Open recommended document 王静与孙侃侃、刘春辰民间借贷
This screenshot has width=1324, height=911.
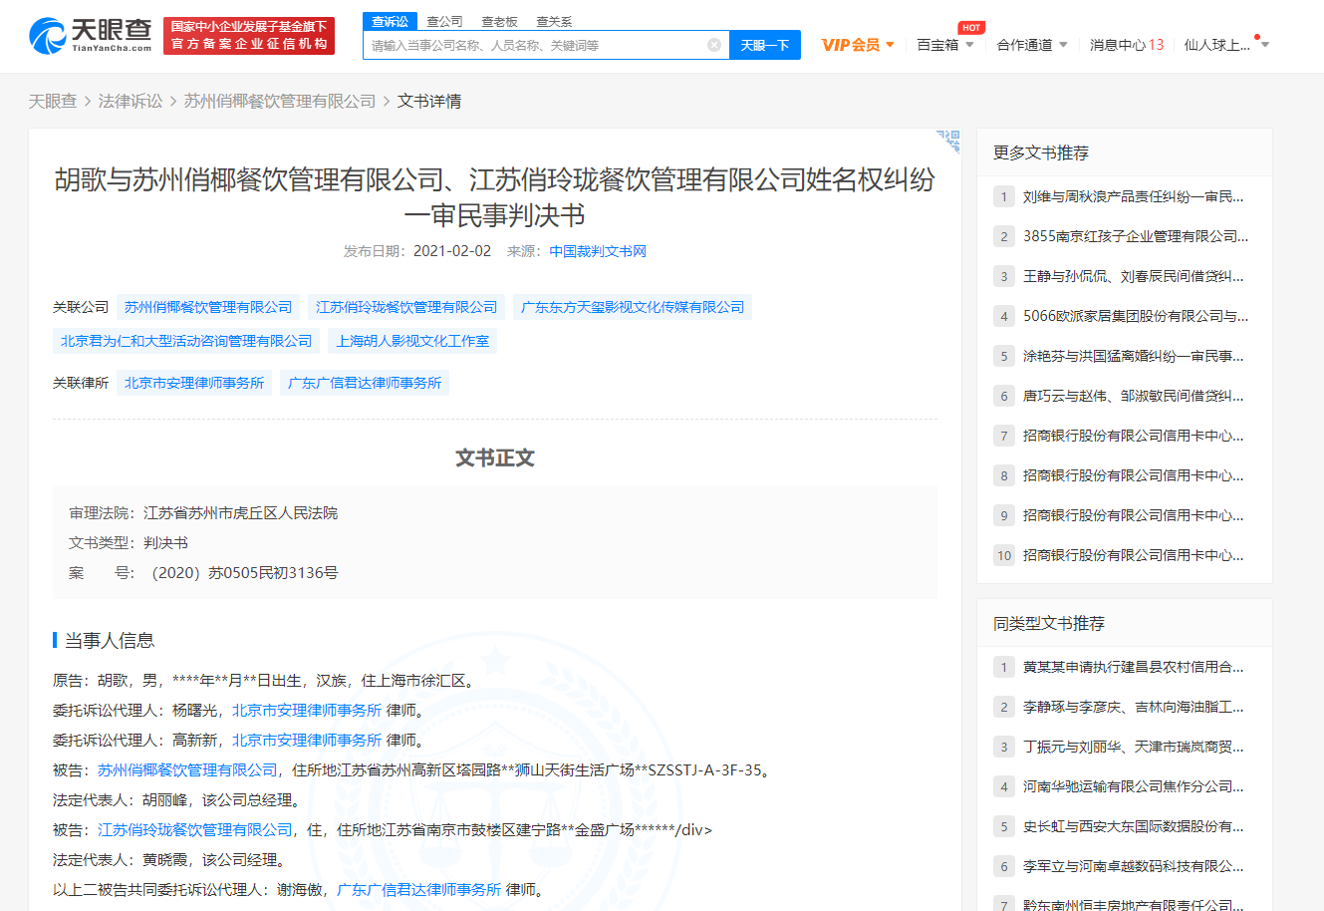1134,276
